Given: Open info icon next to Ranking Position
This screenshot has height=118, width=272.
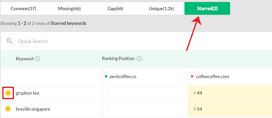Looking at the screenshot, I should pos(139,59).
